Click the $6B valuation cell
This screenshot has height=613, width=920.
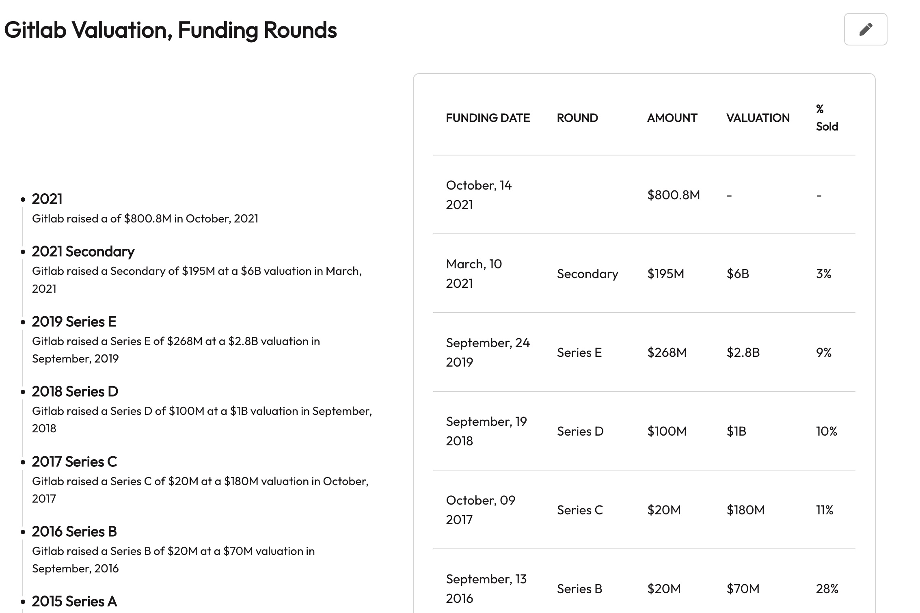(x=738, y=274)
